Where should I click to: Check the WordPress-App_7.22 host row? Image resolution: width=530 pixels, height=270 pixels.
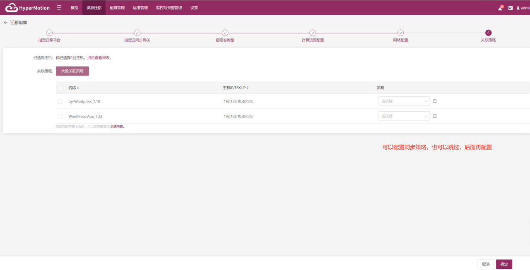[x=61, y=117]
